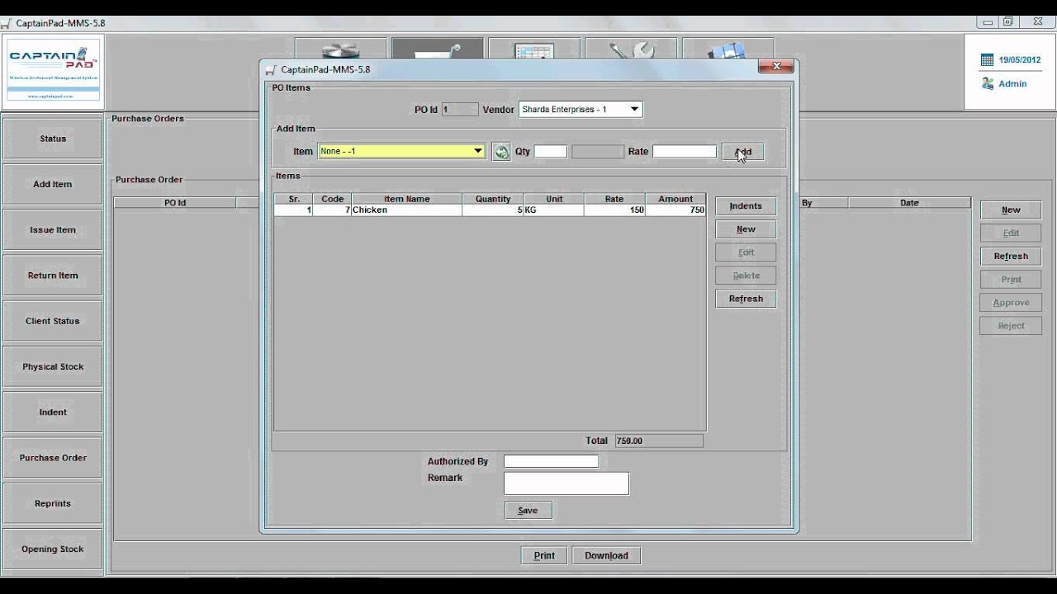Viewport: 1057px width, 594px height.
Task: Click the Sr. column header
Action: tap(294, 199)
